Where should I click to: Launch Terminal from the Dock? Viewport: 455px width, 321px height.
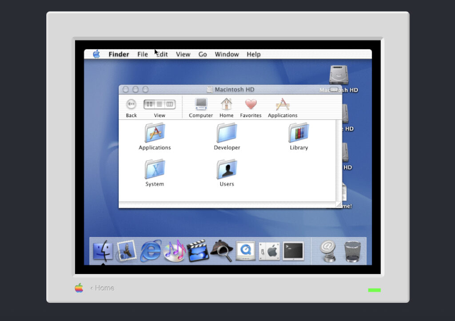coord(293,251)
